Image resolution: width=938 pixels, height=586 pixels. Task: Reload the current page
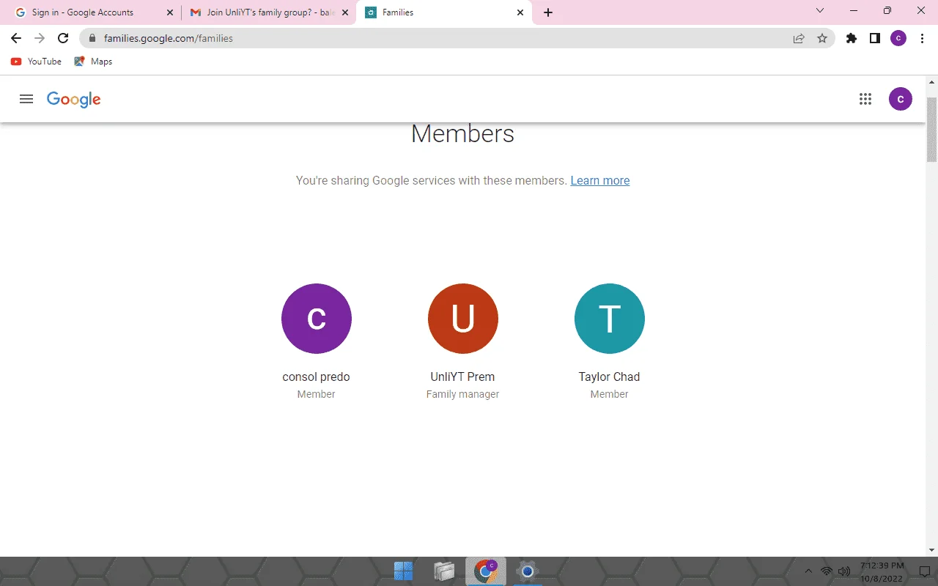click(63, 38)
